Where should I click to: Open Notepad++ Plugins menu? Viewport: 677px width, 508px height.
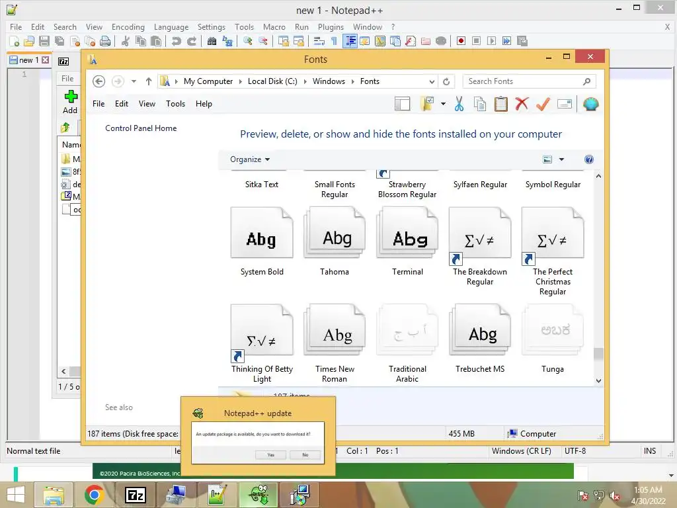click(x=331, y=26)
